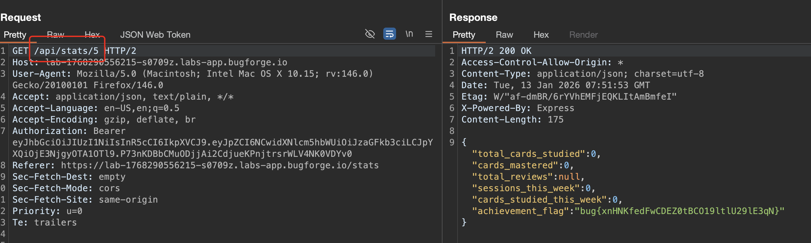Open the Request panel's Hex tab

click(92, 35)
